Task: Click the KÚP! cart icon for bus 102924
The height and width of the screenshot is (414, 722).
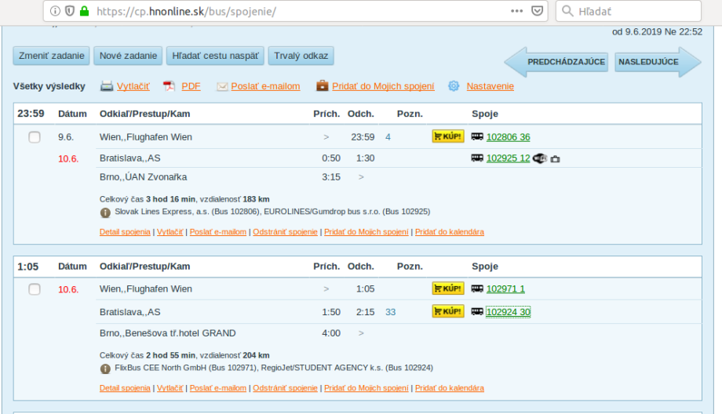Action: click(x=447, y=311)
